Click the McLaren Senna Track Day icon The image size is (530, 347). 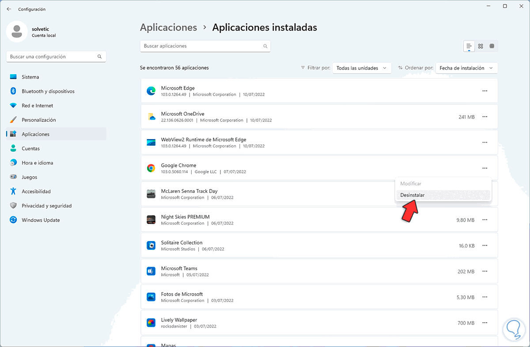tap(151, 194)
